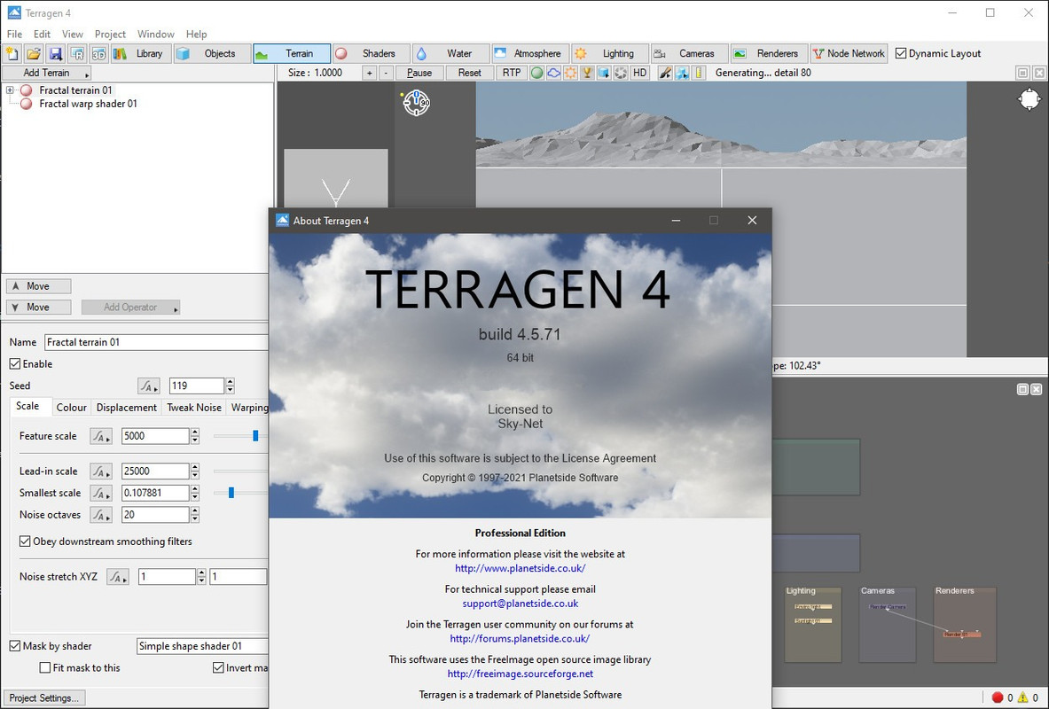The width and height of the screenshot is (1049, 709).
Task: Close the About Terragen 4 dialog
Action: 752,221
